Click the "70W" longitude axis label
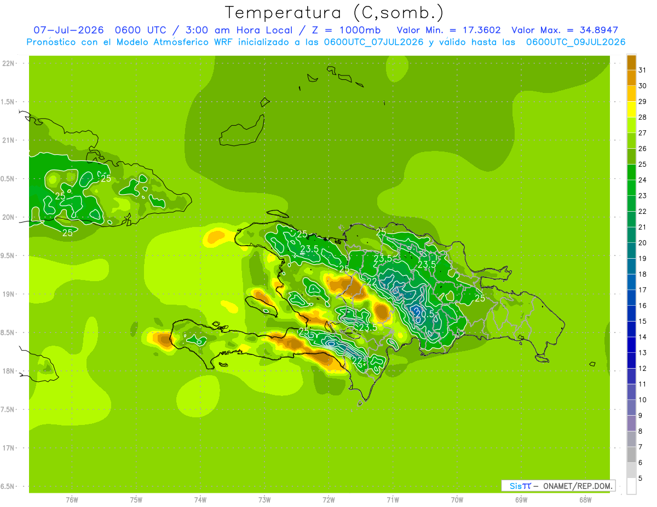657x507 pixels. tap(457, 500)
